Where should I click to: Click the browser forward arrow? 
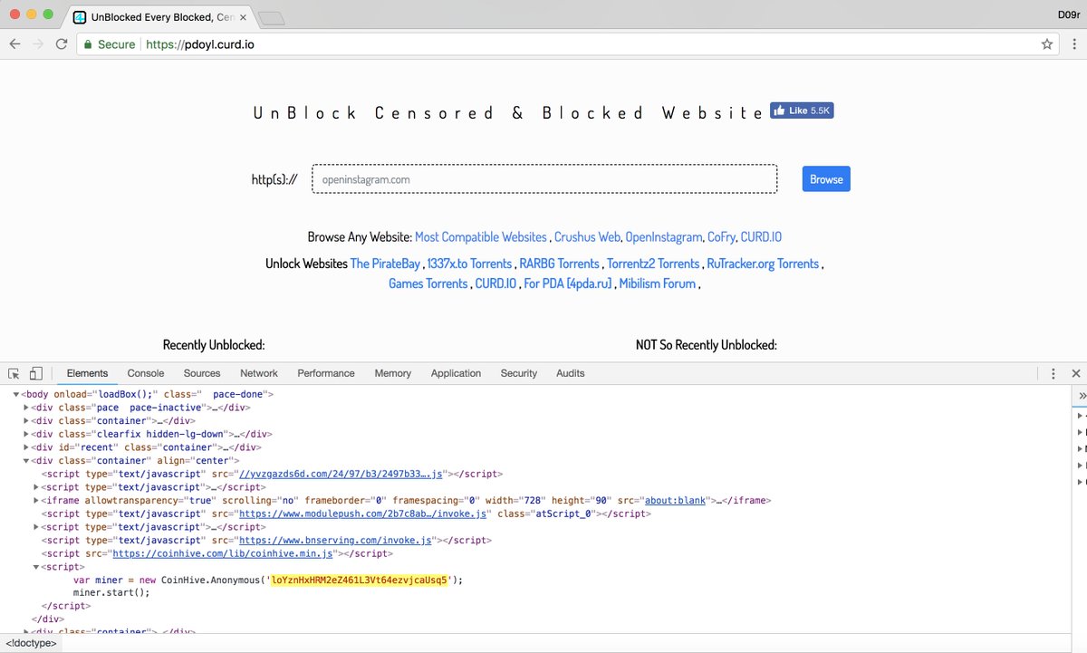(38, 44)
